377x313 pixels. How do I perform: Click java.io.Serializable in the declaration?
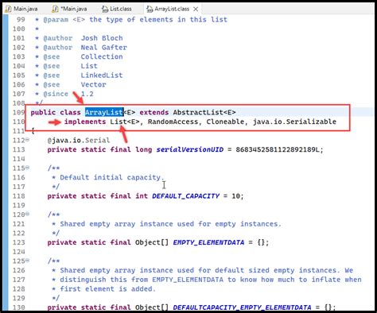[x=294, y=122]
